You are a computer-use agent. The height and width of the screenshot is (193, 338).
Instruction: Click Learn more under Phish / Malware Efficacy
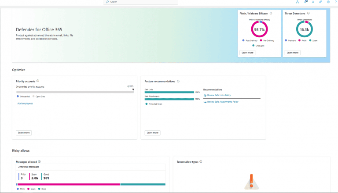pos(247,53)
